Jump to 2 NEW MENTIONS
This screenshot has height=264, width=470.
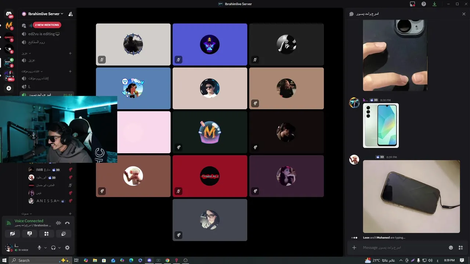click(47, 25)
